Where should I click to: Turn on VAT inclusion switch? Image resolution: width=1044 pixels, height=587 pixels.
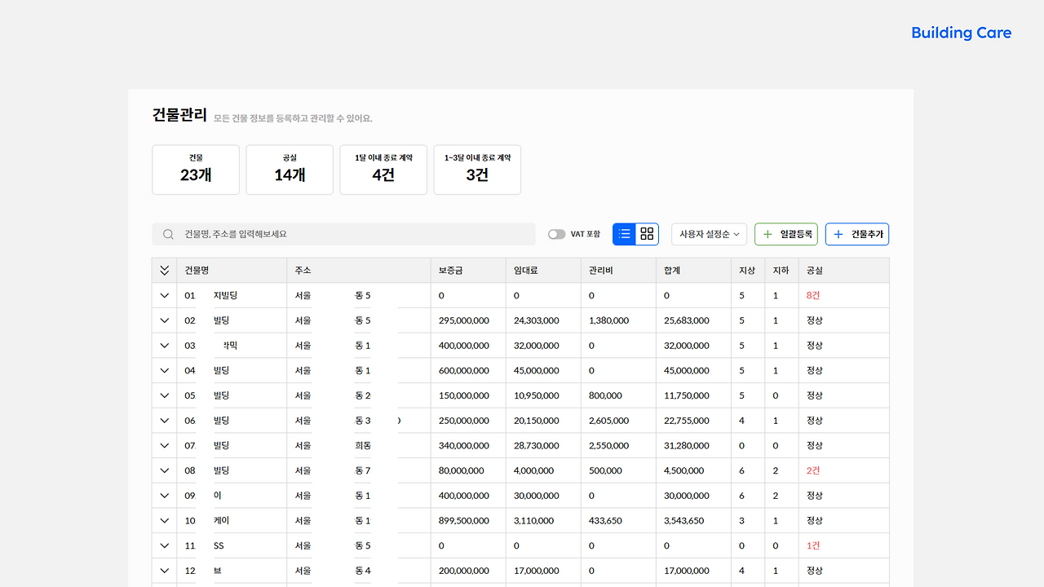pos(556,234)
